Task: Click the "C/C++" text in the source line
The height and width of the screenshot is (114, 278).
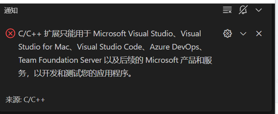Action: [x=34, y=100]
